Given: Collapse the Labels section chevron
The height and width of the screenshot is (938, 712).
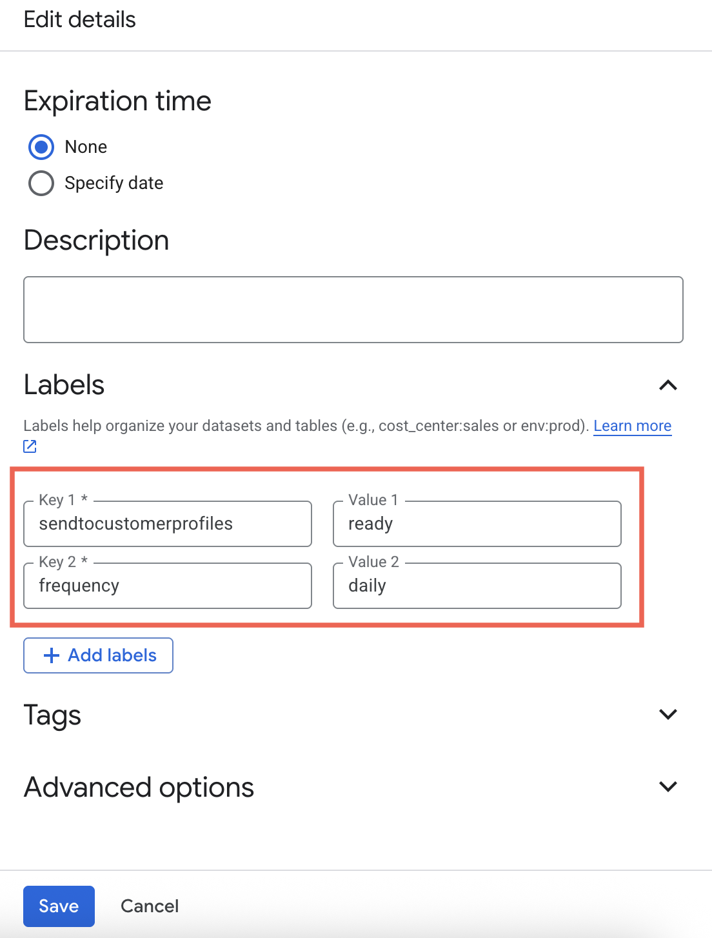Looking at the screenshot, I should [x=668, y=385].
